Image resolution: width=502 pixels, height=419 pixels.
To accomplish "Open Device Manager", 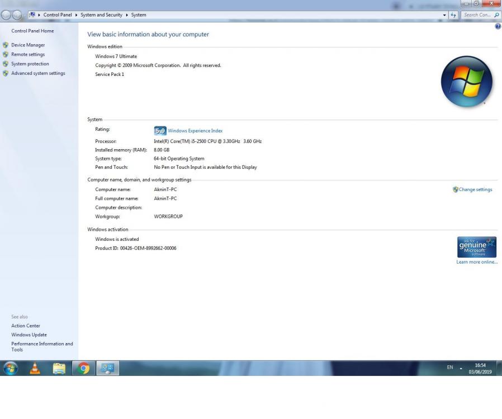I will (x=28, y=45).
